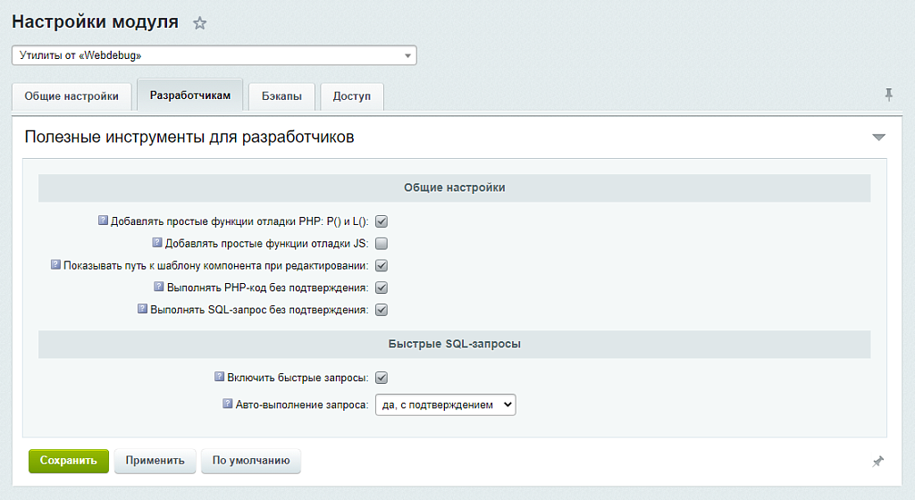Open help hint for PHP debug functions option

point(103,221)
